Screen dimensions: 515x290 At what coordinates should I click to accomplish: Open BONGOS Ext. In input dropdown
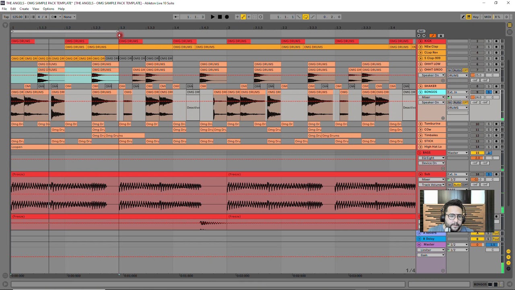pyautogui.click(x=458, y=92)
